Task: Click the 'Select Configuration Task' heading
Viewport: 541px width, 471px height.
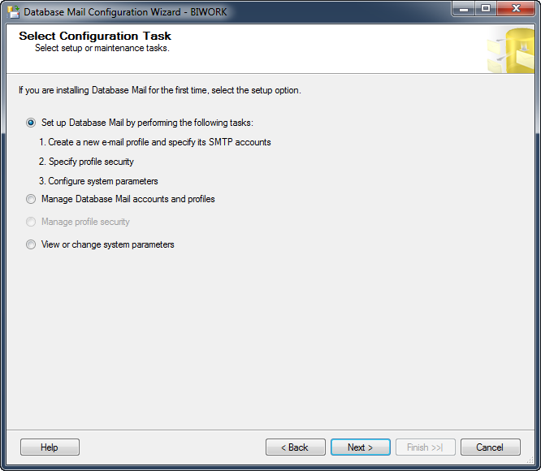Action: click(95, 36)
